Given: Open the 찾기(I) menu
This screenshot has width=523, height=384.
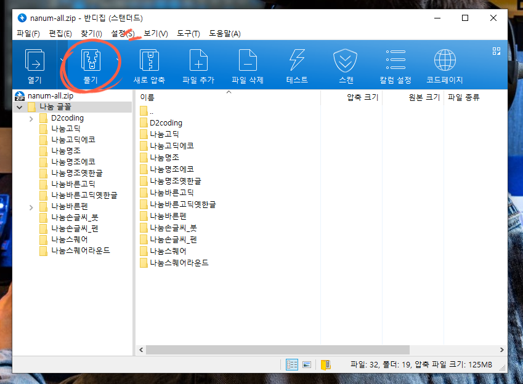Looking at the screenshot, I should [x=91, y=34].
